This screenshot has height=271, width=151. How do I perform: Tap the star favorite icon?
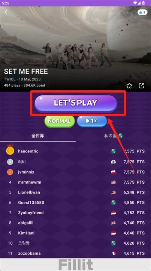(129, 85)
